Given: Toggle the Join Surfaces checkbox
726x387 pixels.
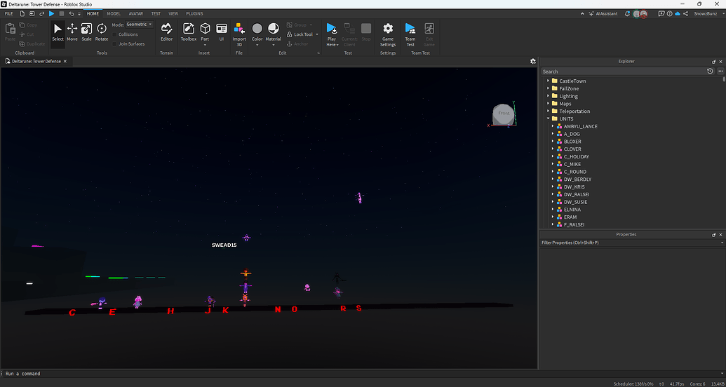Looking at the screenshot, I should pyautogui.click(x=115, y=44).
